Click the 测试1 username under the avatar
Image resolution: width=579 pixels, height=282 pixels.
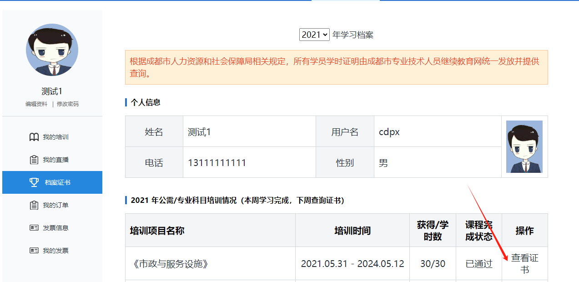[52, 91]
